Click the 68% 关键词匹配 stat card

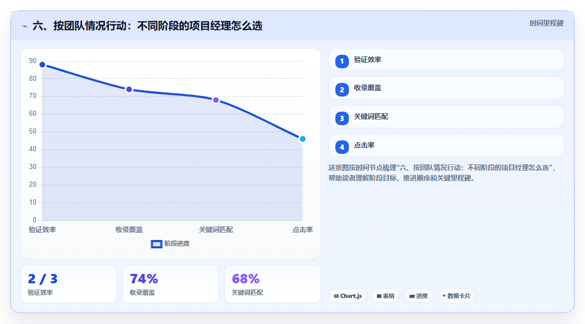tap(272, 284)
